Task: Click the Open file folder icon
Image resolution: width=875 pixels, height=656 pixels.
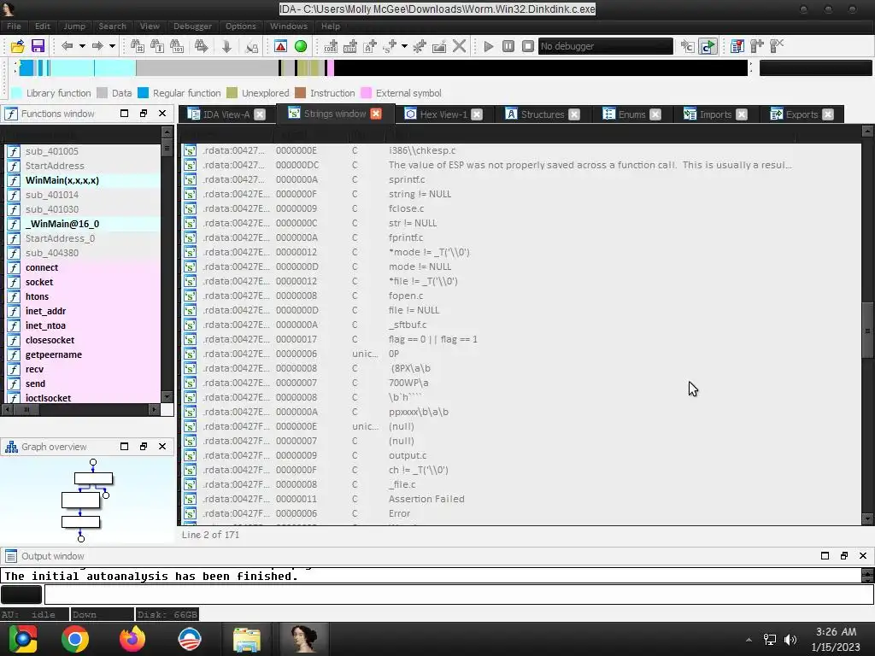Action: point(17,46)
